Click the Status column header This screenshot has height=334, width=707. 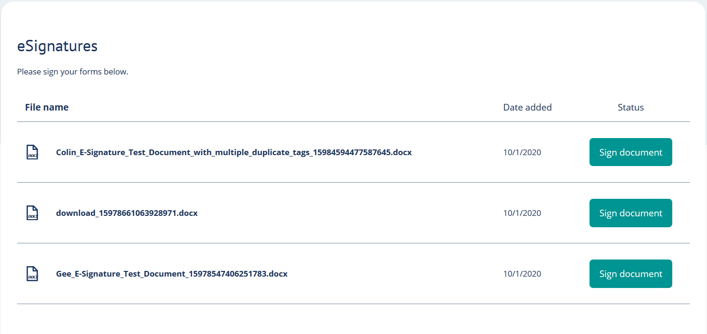click(x=630, y=107)
